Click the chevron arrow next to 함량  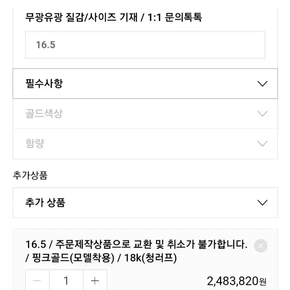tap(262, 144)
